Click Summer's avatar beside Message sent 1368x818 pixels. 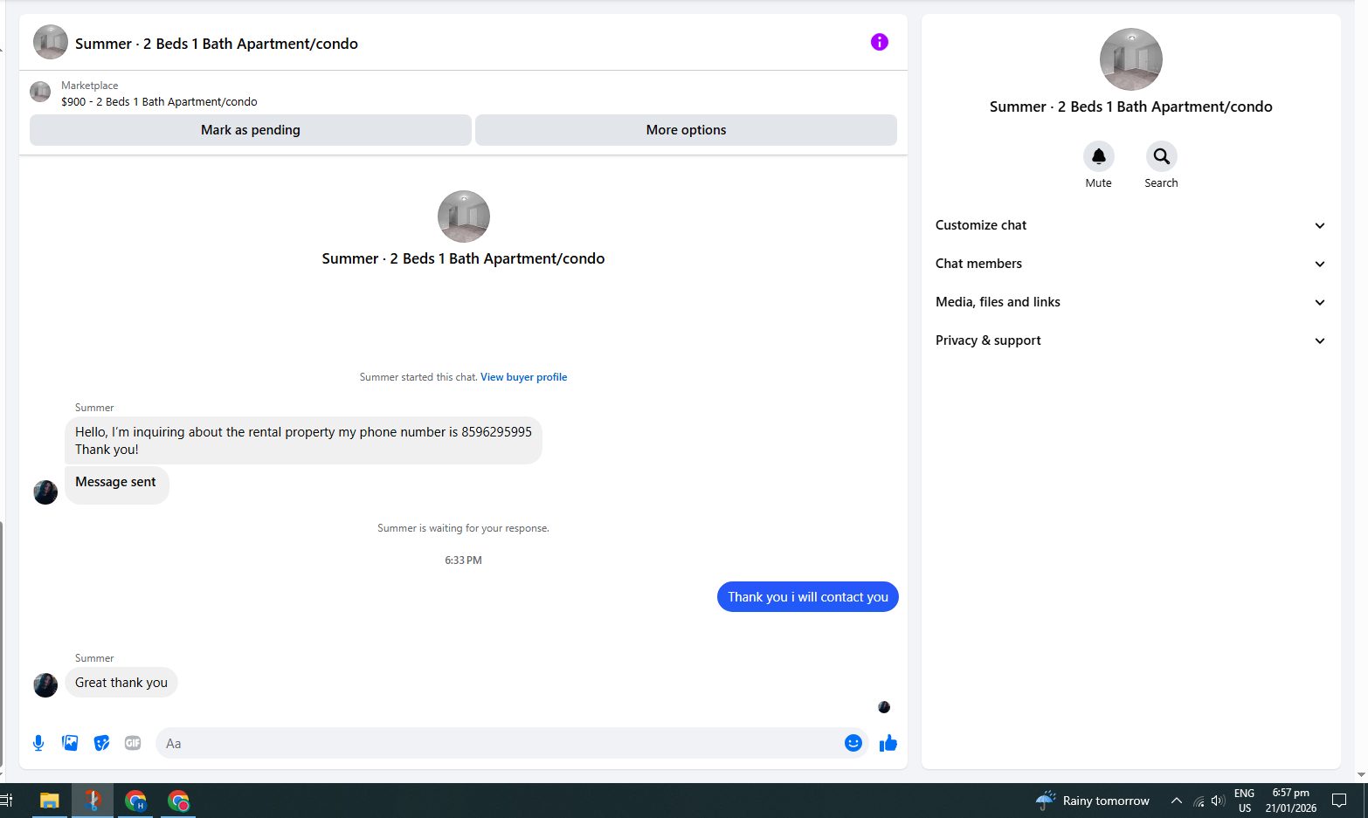pos(45,492)
